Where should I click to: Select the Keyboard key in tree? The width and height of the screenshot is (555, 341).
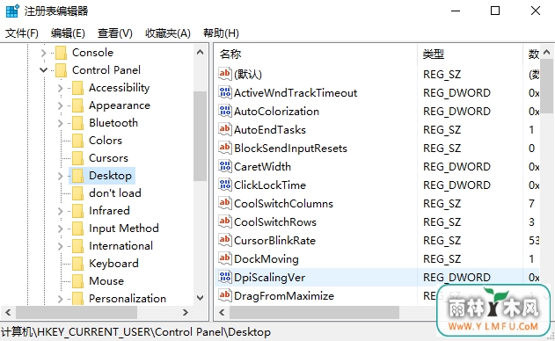tap(113, 264)
